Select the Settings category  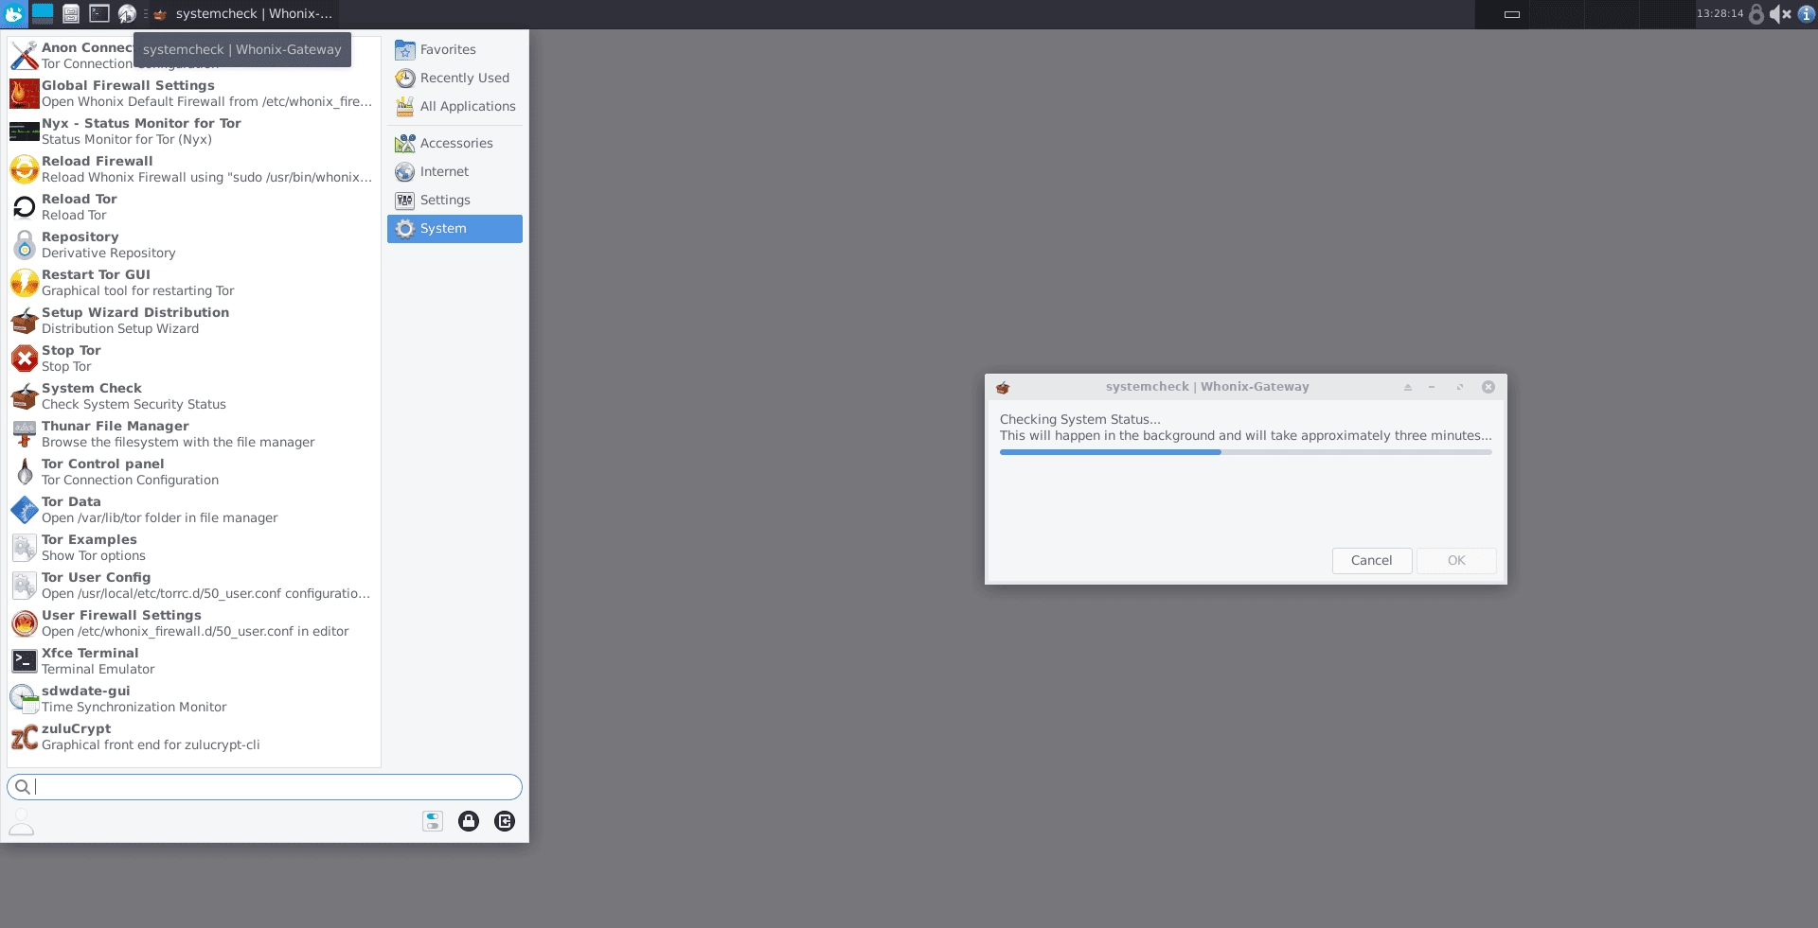click(x=454, y=200)
